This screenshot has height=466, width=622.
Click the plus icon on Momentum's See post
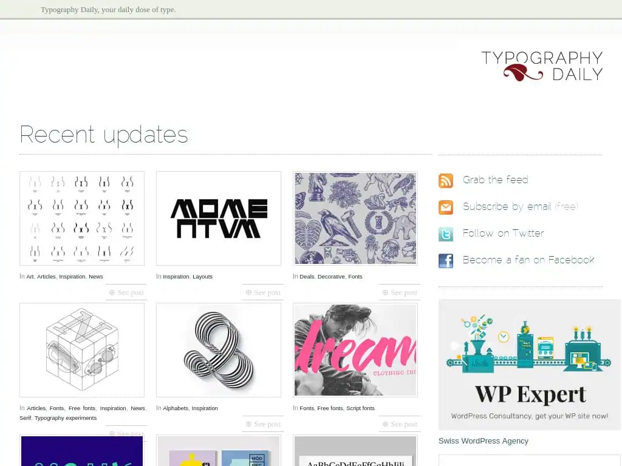coord(248,292)
